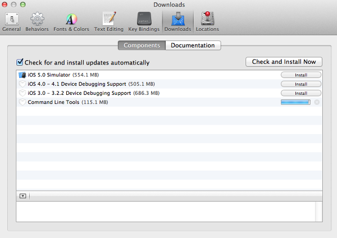The height and width of the screenshot is (238, 337).
Task: Click the Command Line Tools progress bar
Action: point(295,102)
